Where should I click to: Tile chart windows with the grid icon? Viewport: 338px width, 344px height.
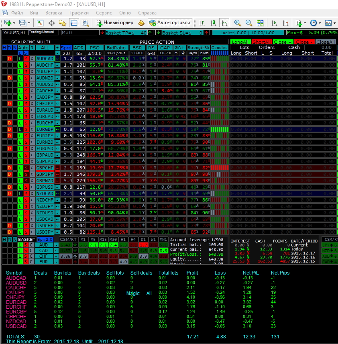tap(260, 23)
